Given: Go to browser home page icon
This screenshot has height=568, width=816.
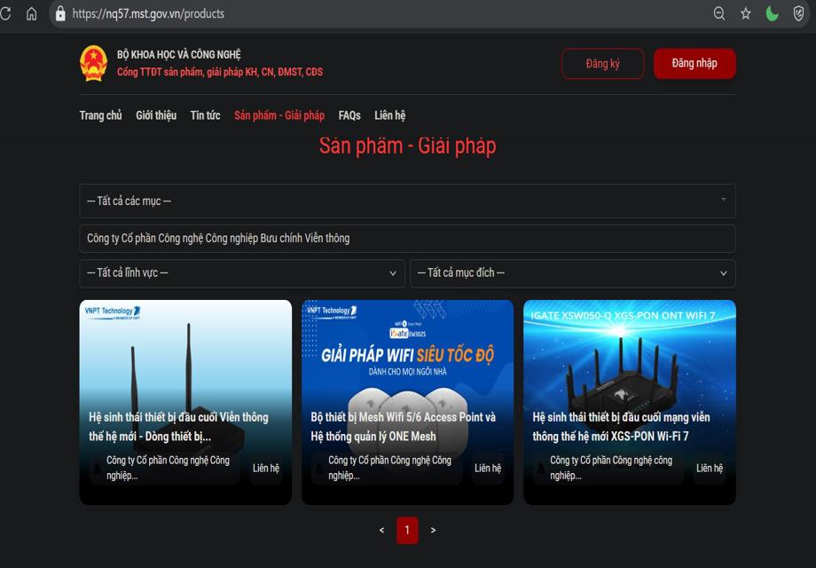Looking at the screenshot, I should pos(32,13).
